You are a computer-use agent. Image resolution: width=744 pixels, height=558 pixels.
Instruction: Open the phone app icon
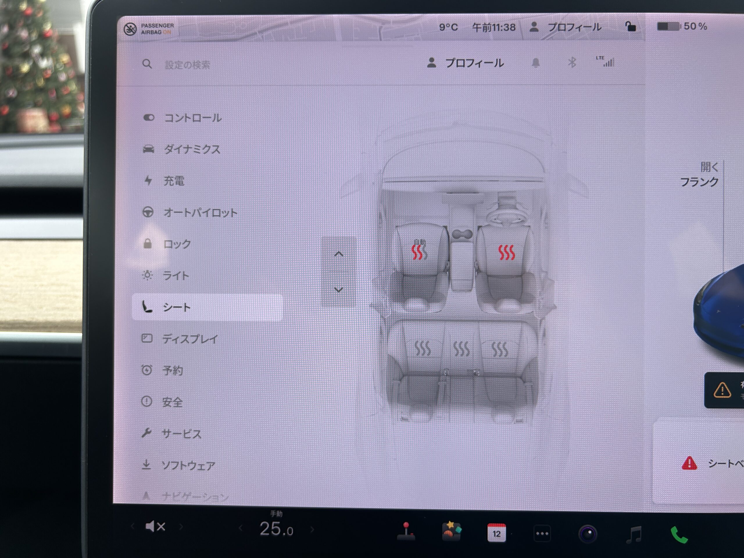[x=679, y=534]
